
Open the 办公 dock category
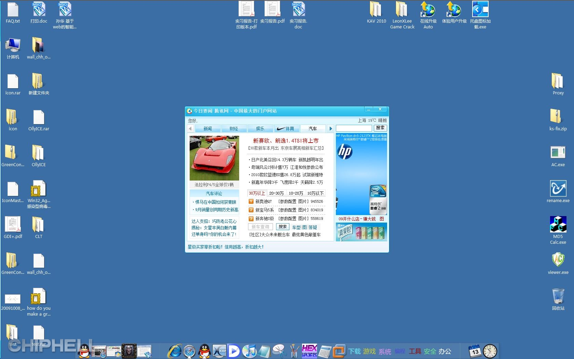[x=445, y=351]
